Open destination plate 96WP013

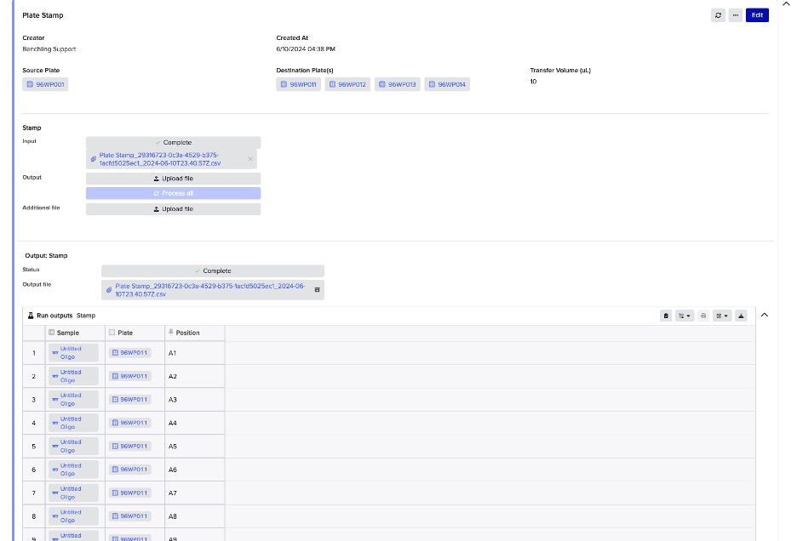398,85
